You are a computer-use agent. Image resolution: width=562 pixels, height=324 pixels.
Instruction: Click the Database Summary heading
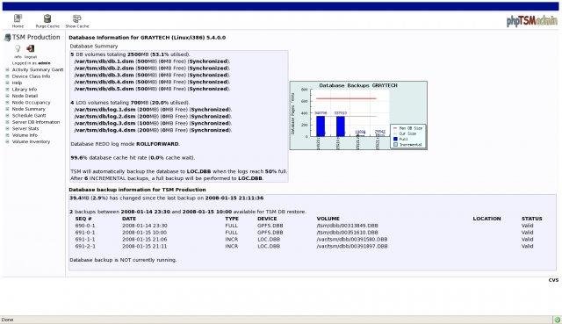click(x=94, y=47)
